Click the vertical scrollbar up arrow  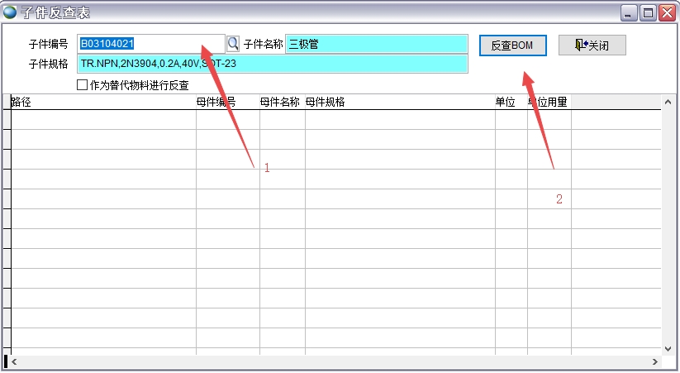coord(668,102)
